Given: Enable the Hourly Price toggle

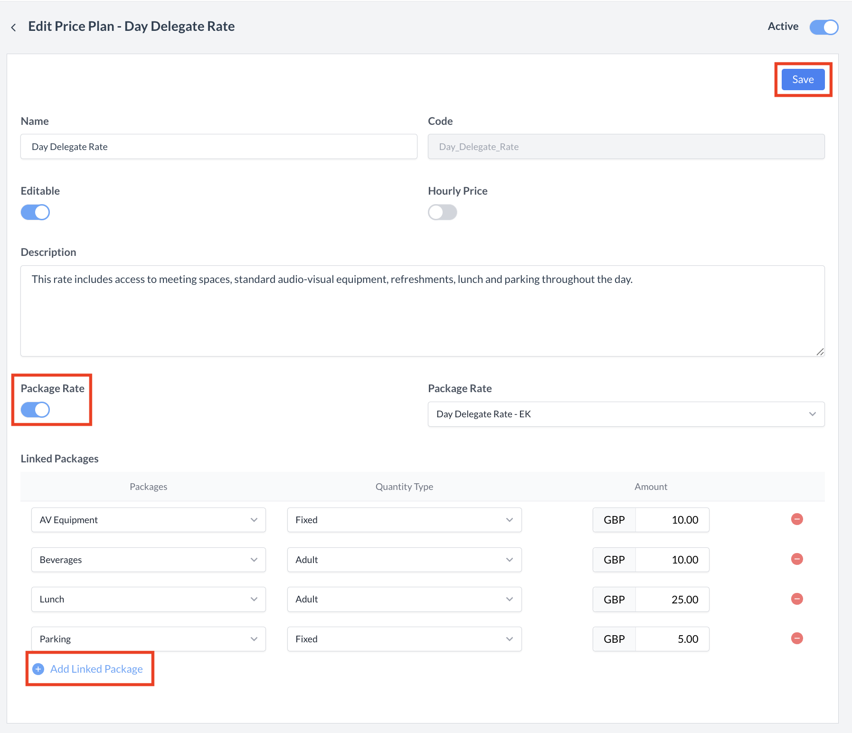Looking at the screenshot, I should pos(442,212).
